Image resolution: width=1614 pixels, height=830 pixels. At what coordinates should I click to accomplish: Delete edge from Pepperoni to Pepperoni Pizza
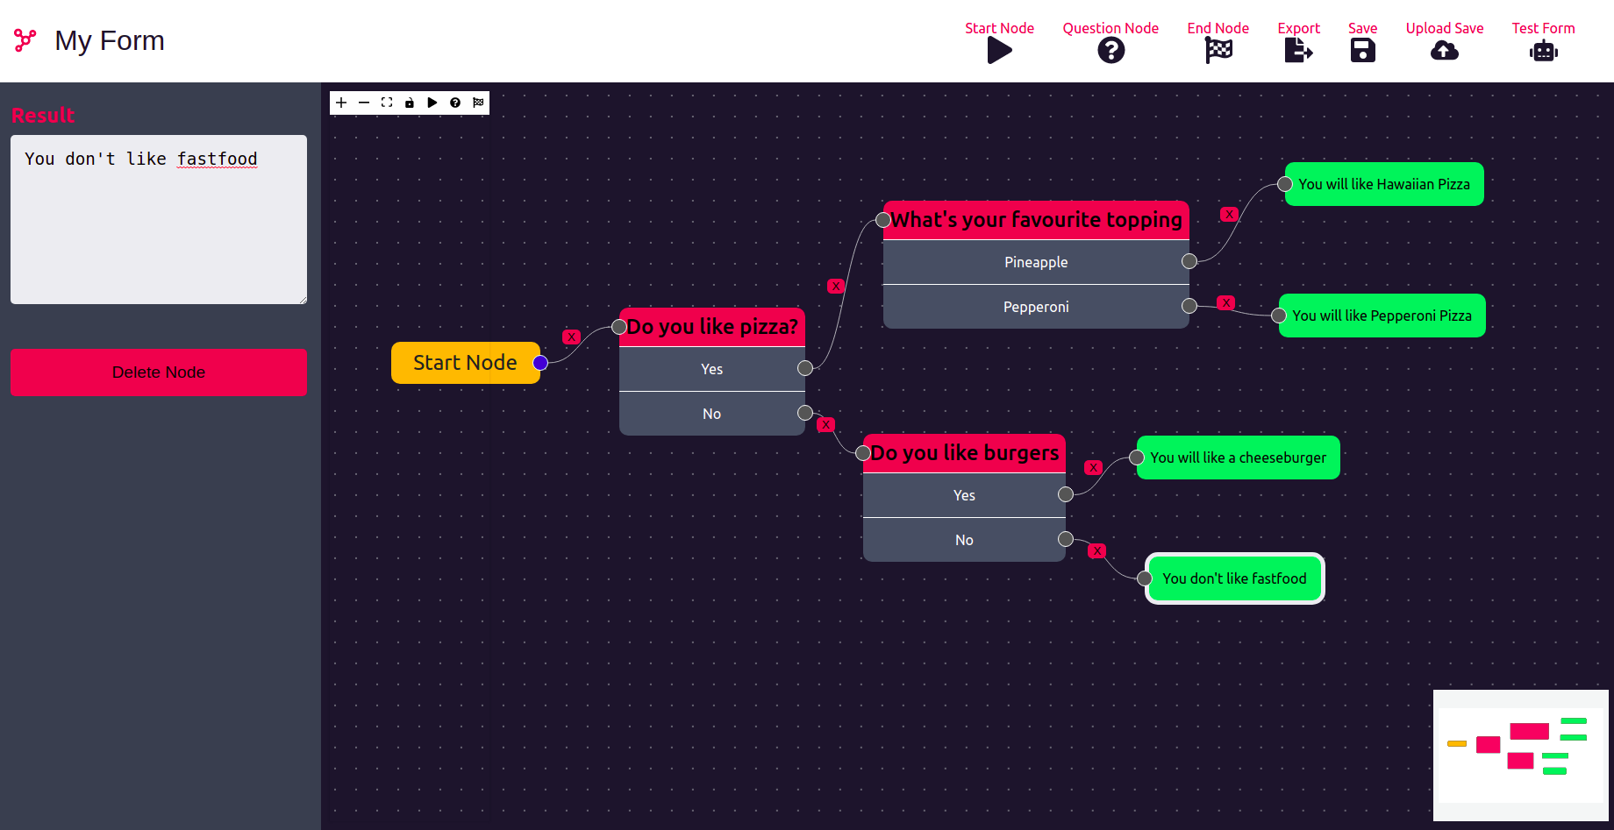coord(1226,302)
